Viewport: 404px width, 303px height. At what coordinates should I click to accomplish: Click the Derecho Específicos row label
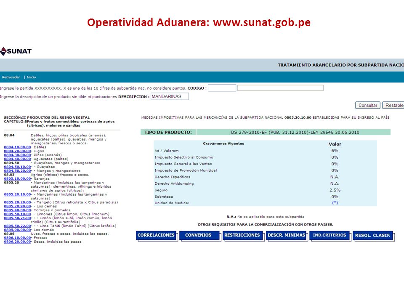tap(173, 177)
